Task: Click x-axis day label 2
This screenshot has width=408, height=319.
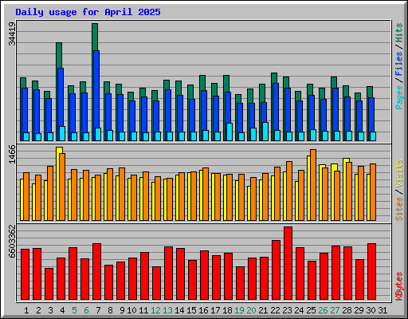Action: pyautogui.click(x=38, y=310)
